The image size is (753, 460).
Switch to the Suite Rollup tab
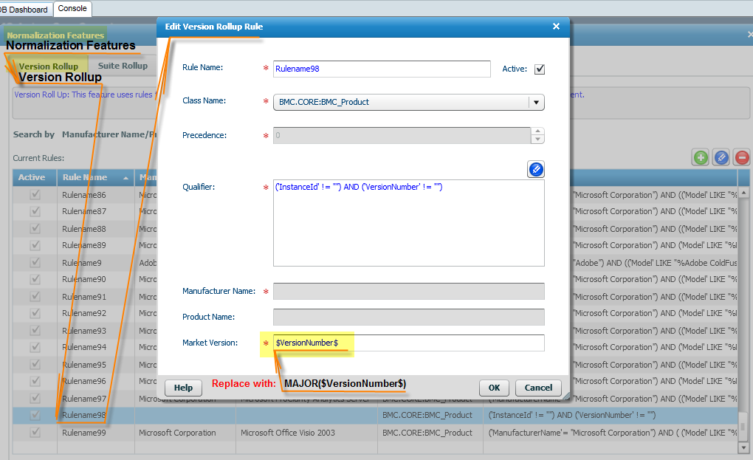tap(123, 66)
